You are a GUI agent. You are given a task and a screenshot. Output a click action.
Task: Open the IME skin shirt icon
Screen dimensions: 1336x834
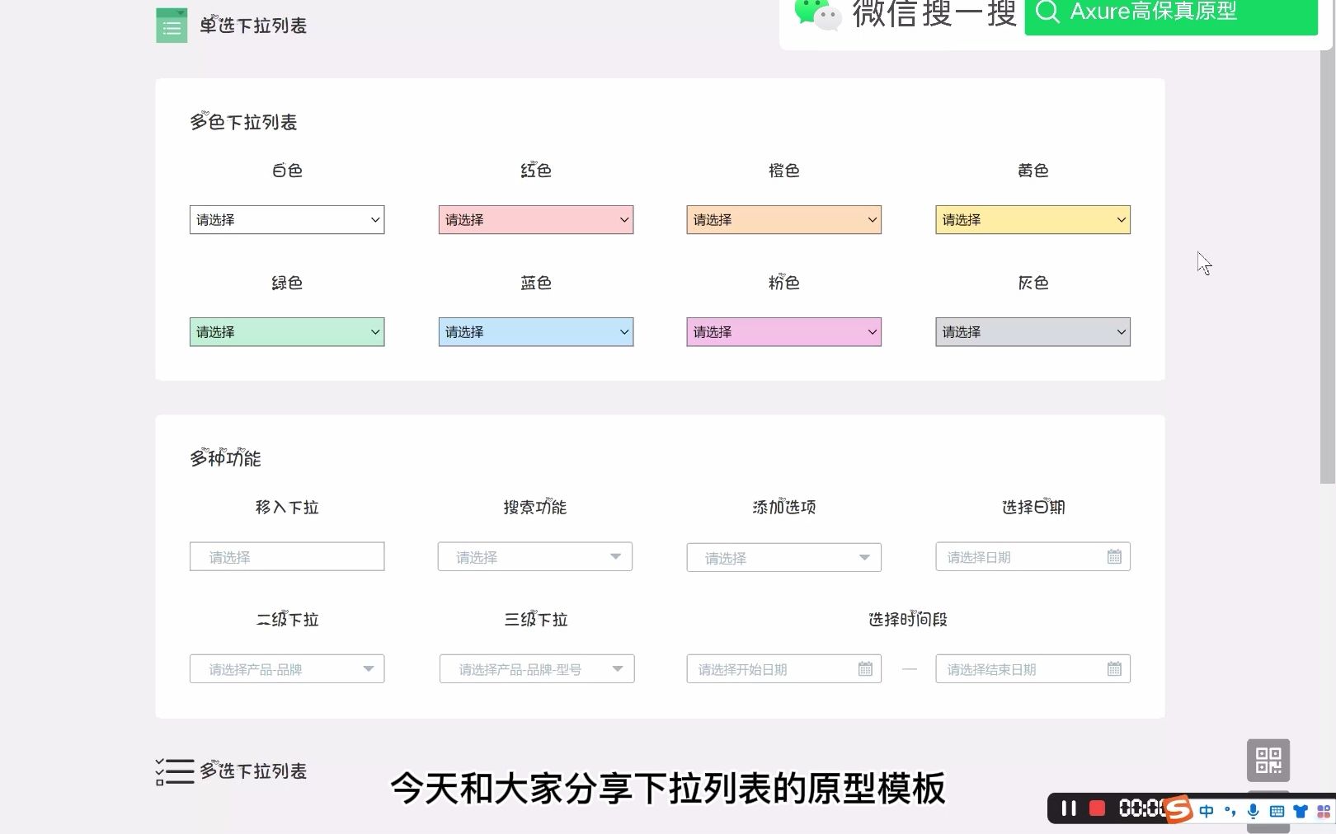tap(1301, 811)
